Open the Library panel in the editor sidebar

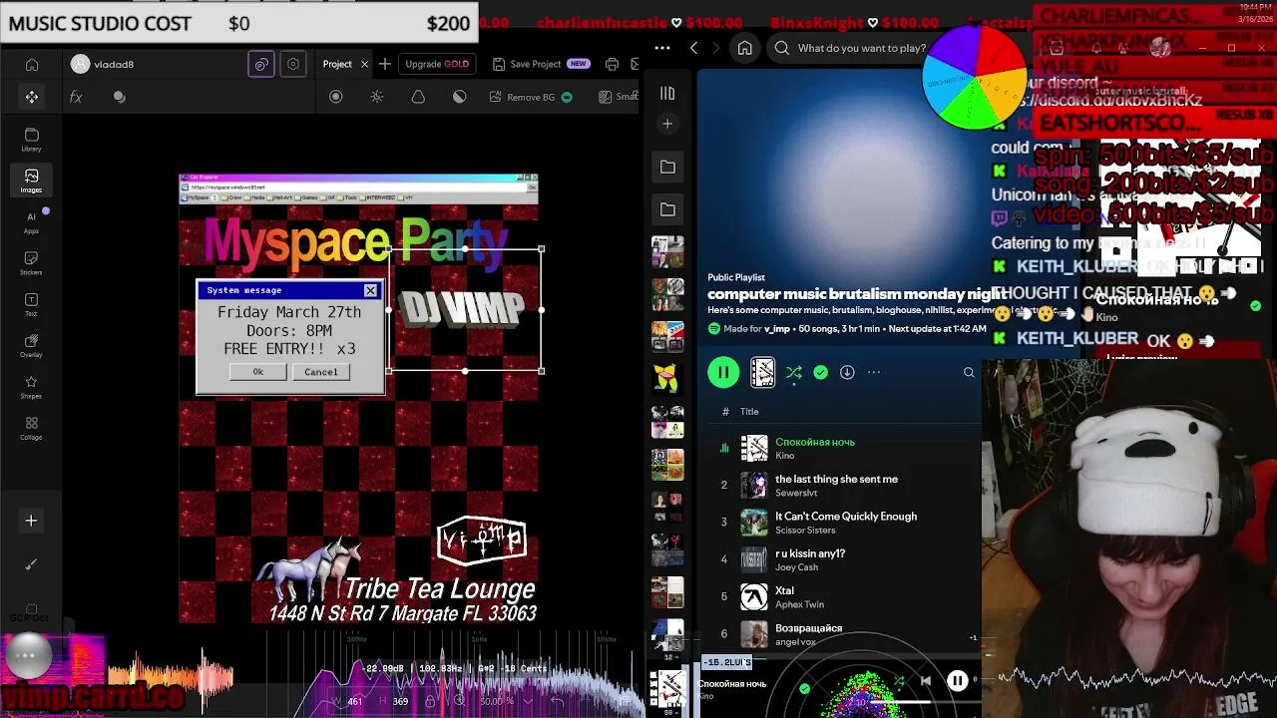click(31, 140)
